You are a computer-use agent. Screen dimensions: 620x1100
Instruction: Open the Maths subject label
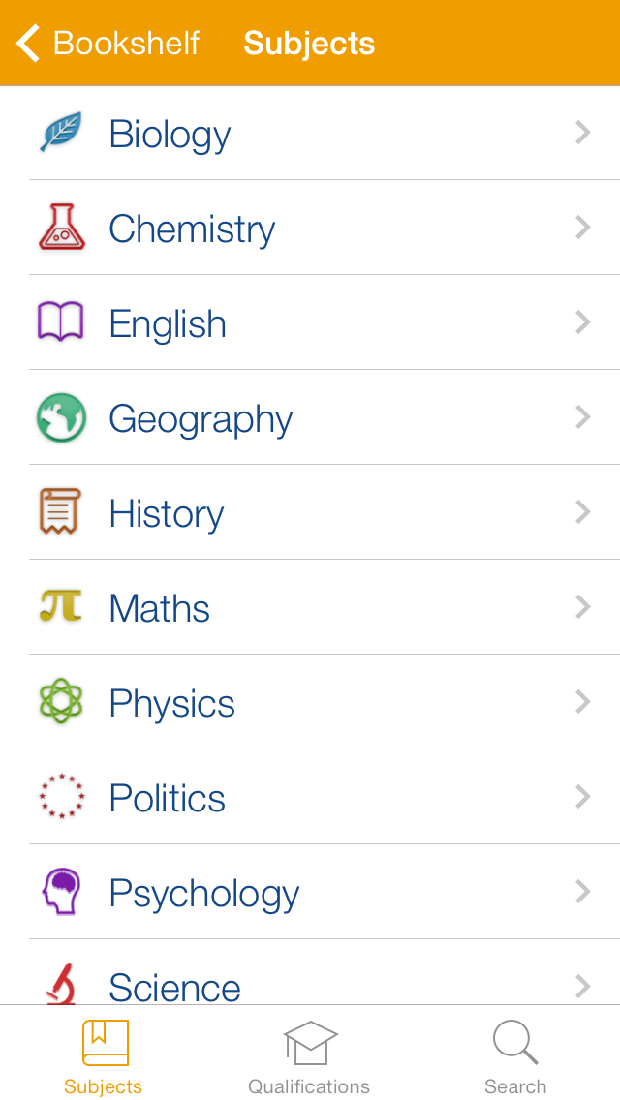tap(159, 608)
